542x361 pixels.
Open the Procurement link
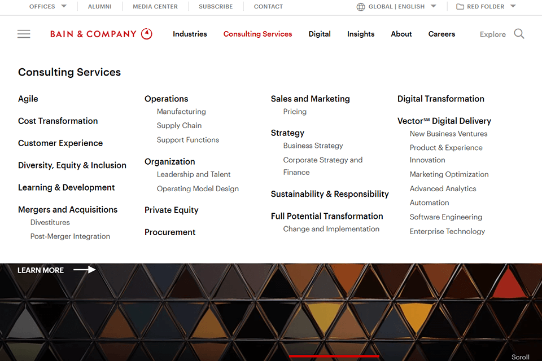tap(170, 232)
